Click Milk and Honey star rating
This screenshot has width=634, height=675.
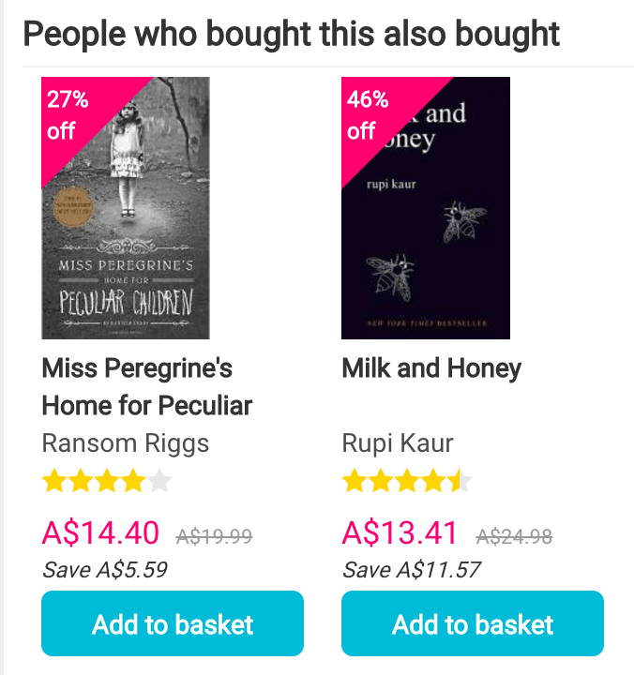(406, 482)
